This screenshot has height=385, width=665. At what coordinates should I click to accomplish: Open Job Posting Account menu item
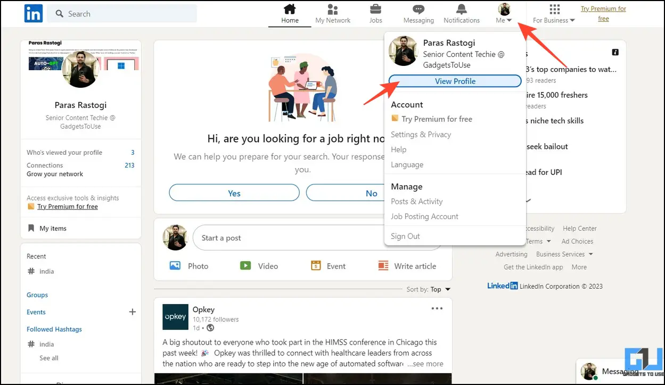(424, 216)
